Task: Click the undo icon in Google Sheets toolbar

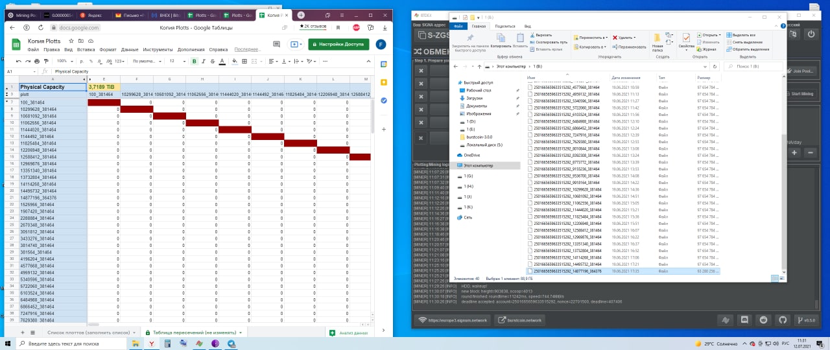Action: 18,61
